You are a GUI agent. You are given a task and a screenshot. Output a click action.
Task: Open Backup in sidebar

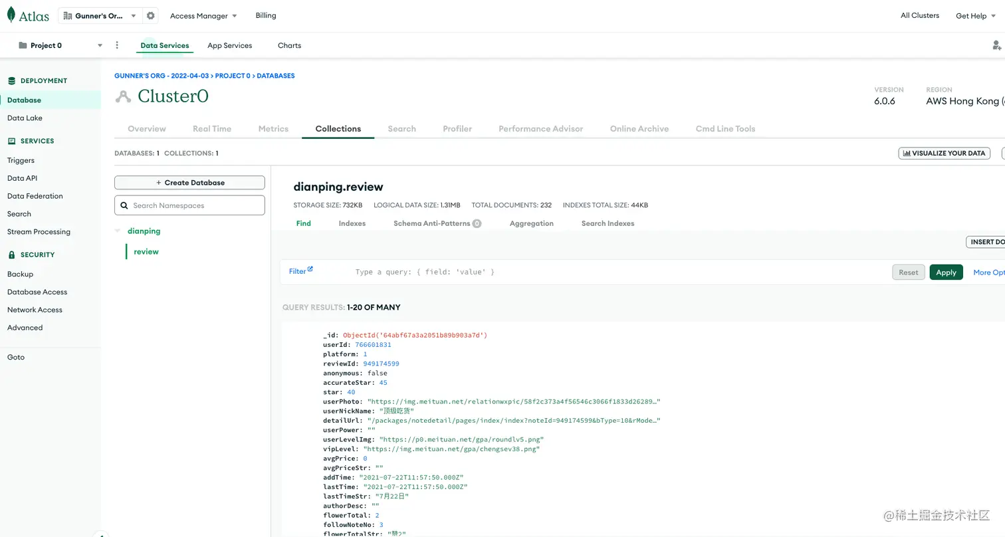[20, 274]
